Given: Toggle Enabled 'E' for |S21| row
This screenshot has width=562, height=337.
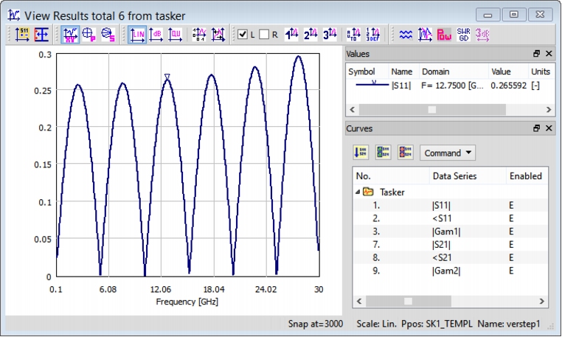Looking at the screenshot, I should pyautogui.click(x=511, y=245).
